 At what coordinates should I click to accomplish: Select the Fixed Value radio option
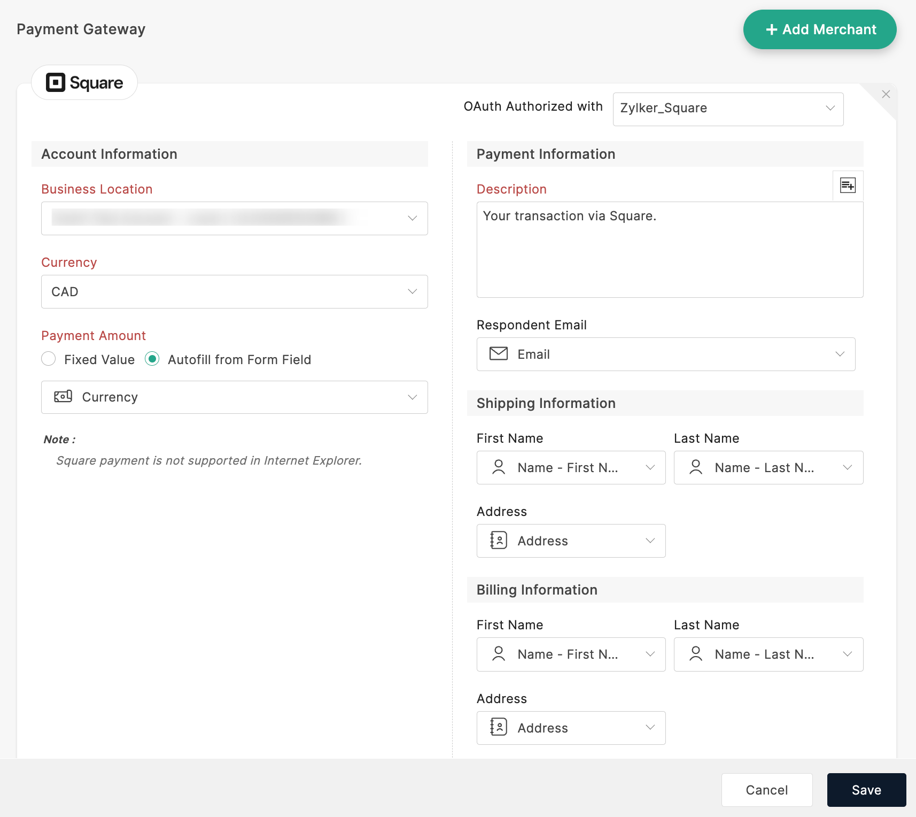click(49, 359)
